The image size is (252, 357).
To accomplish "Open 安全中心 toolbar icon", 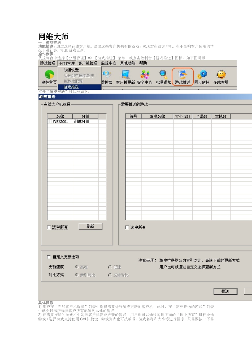I will pyautogui.click(x=145, y=77).
